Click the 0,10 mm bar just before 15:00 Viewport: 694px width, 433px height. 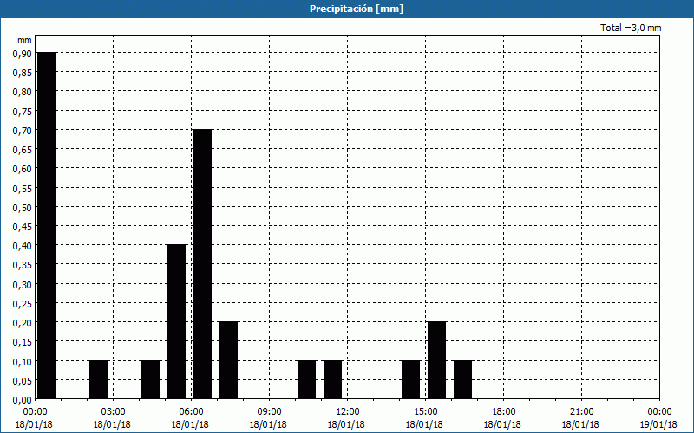(x=410, y=379)
